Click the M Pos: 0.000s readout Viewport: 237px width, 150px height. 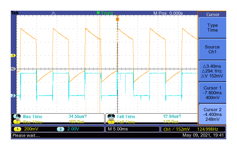point(168,13)
